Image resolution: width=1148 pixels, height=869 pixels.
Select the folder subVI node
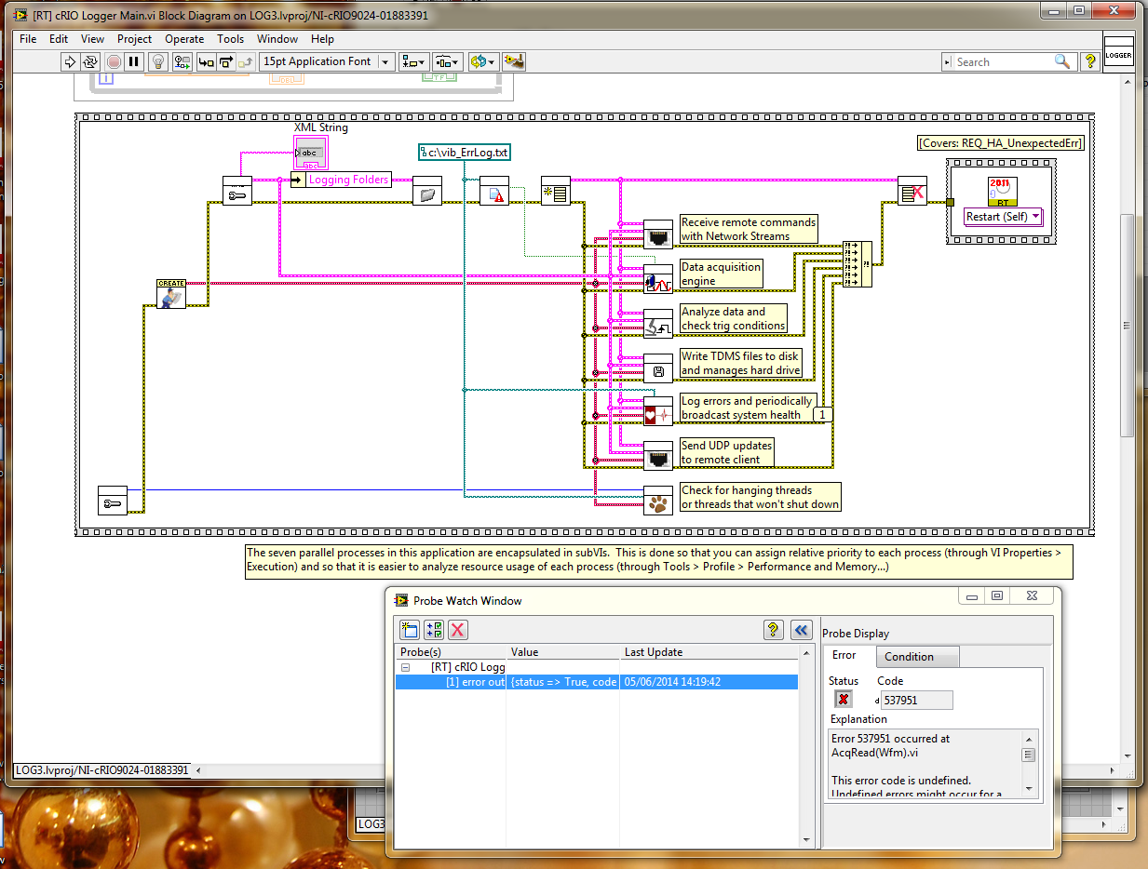pos(427,190)
